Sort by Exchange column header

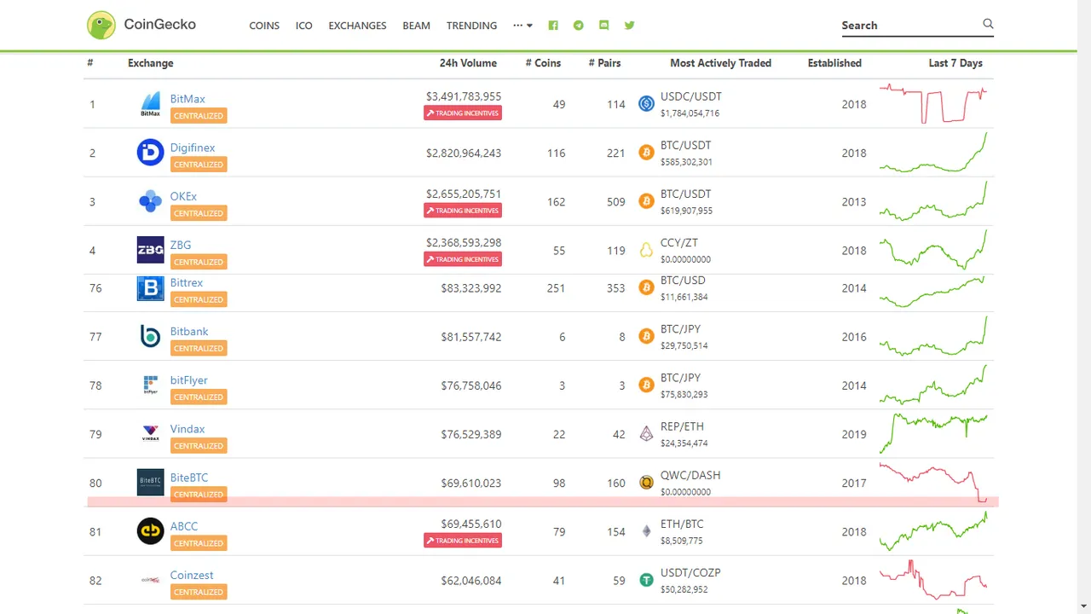(151, 63)
